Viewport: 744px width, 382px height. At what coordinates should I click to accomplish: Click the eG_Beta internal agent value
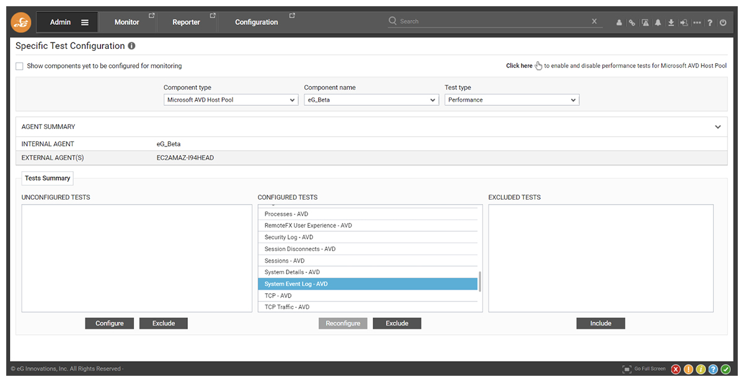pyautogui.click(x=169, y=144)
